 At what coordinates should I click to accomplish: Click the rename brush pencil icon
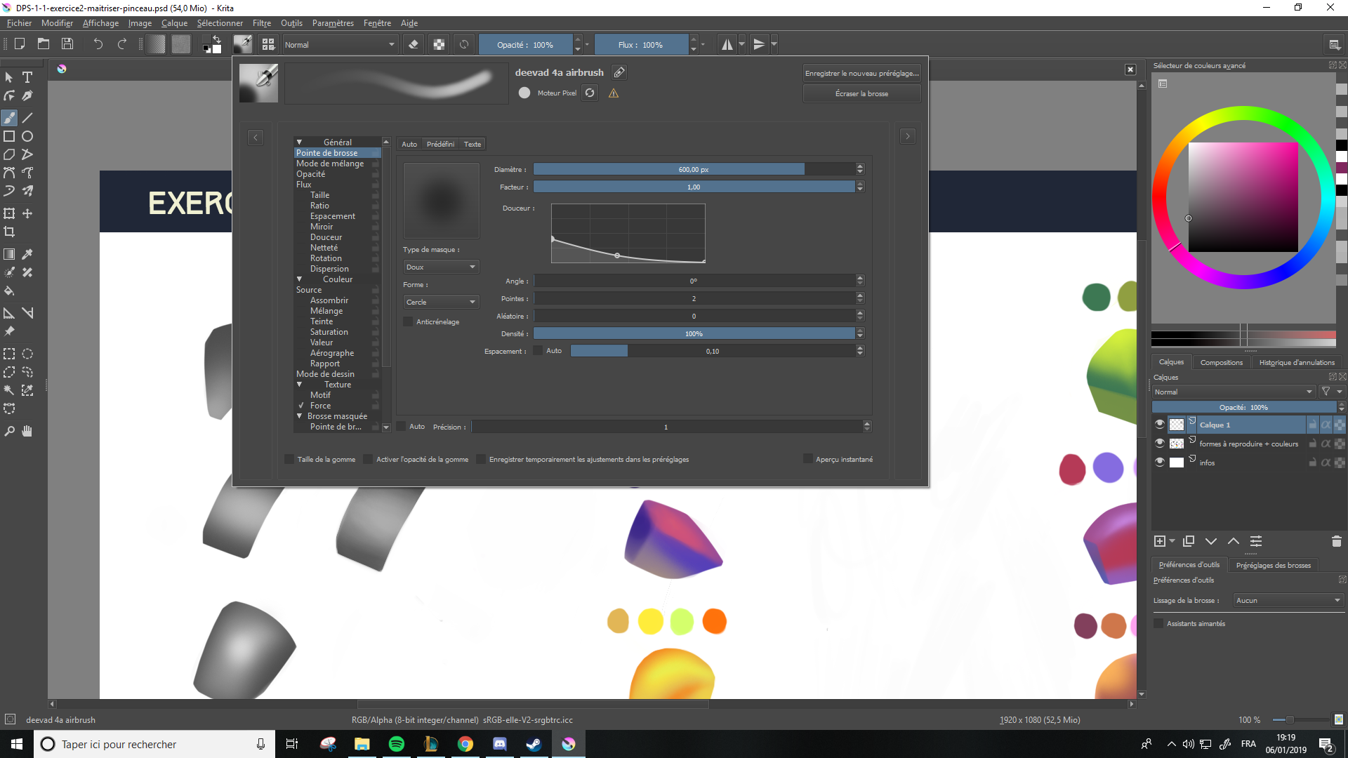click(619, 72)
